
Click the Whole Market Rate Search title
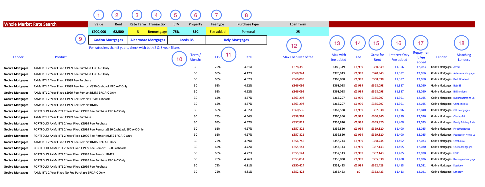click(30, 24)
